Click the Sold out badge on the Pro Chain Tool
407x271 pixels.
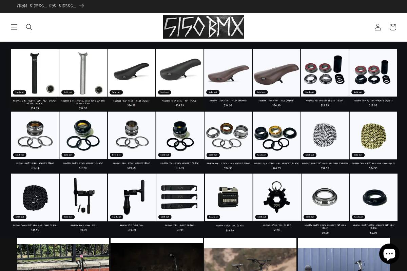[x=116, y=217]
